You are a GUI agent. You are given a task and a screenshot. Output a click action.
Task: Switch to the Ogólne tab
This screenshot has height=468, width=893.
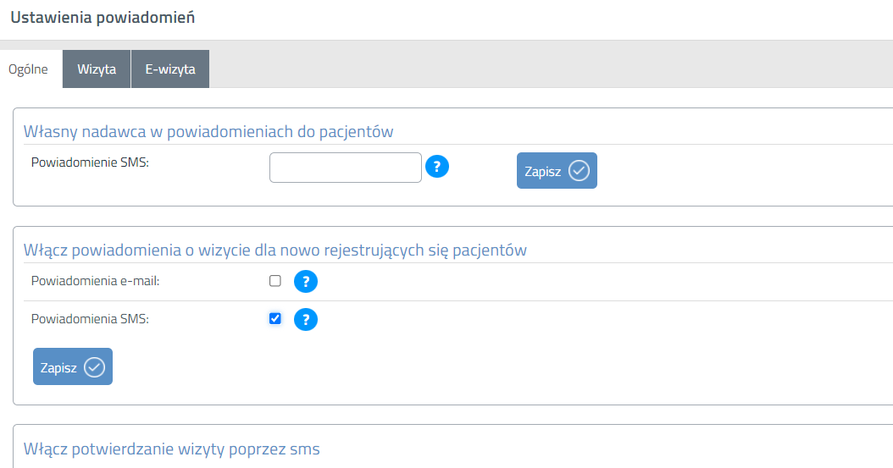coord(29,69)
